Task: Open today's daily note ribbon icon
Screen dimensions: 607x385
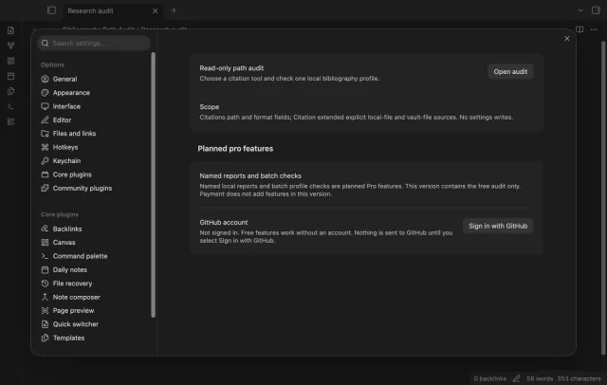Action: click(10, 76)
